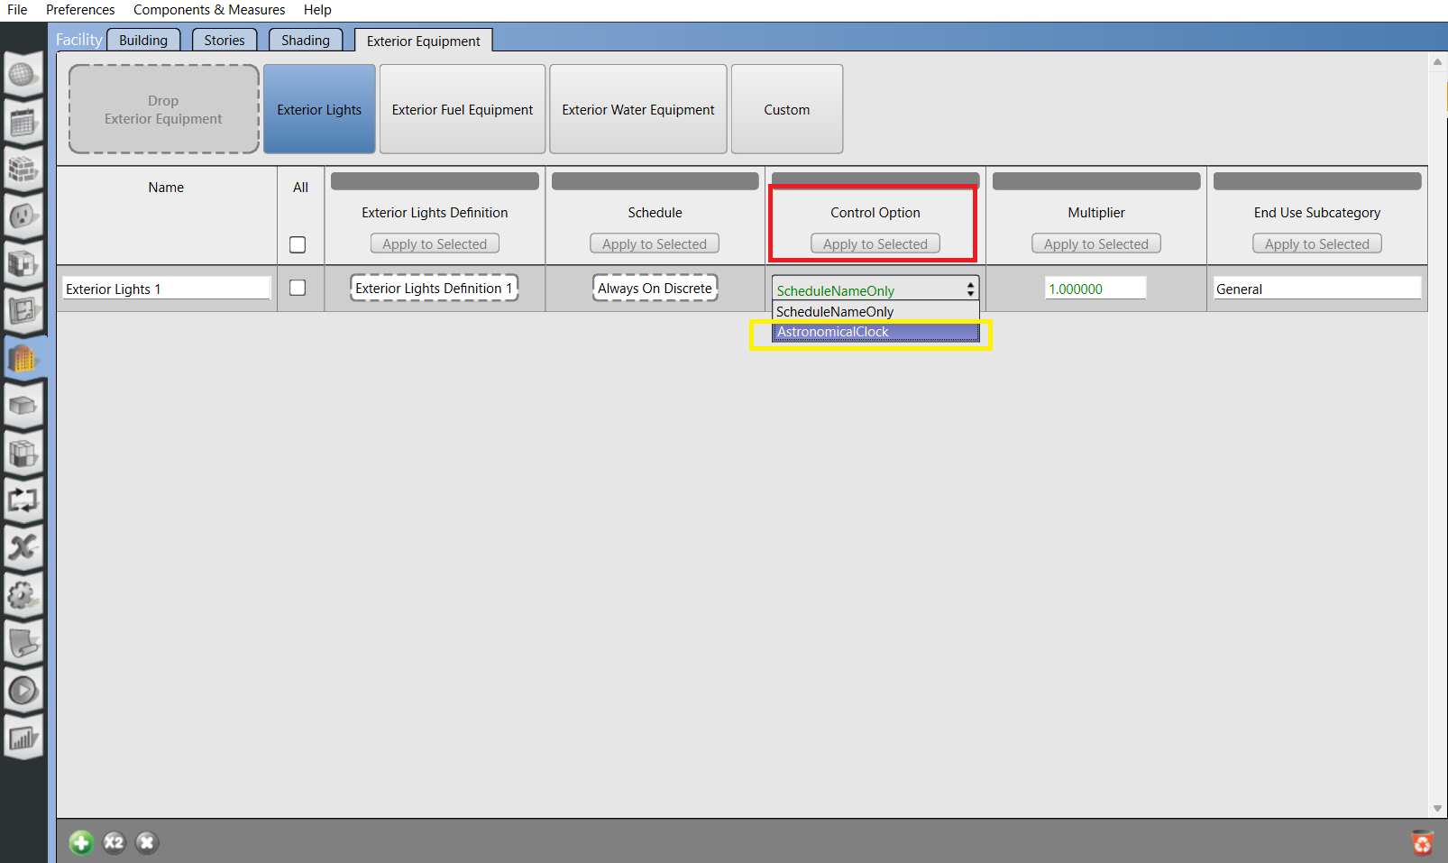This screenshot has height=863, width=1448.
Task: Click the Name column header
Action: (x=166, y=188)
